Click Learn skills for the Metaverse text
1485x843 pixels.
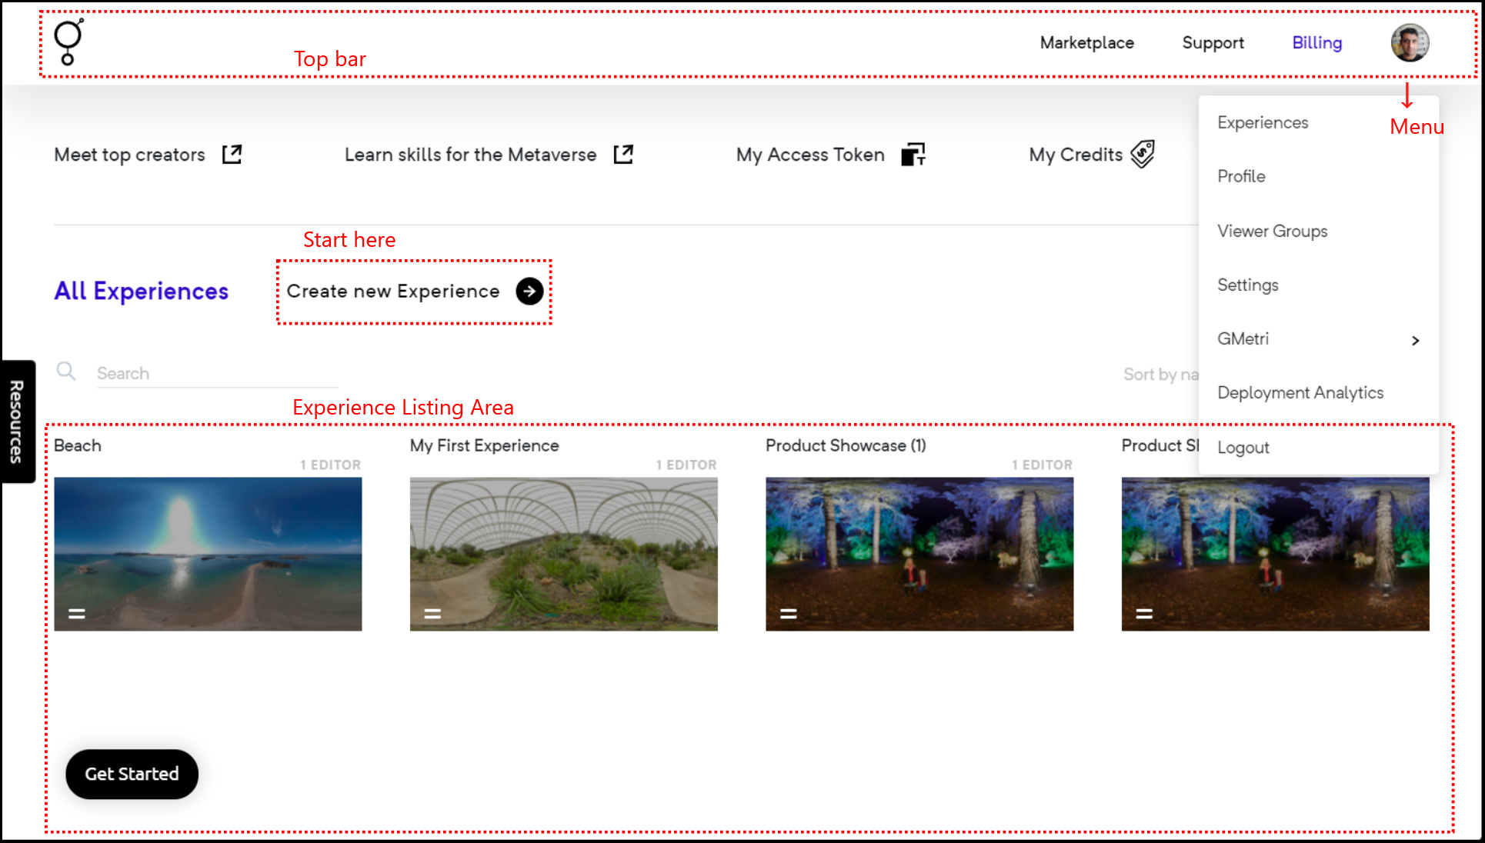[x=470, y=155]
